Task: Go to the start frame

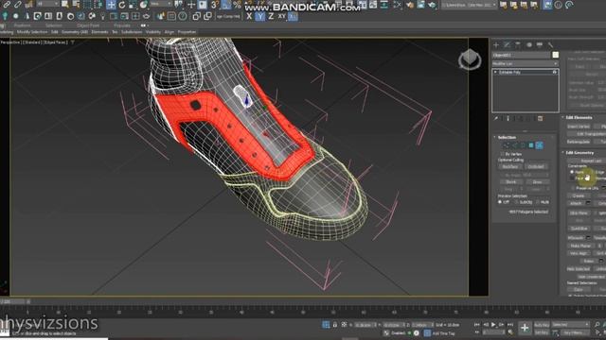Action: (477, 325)
